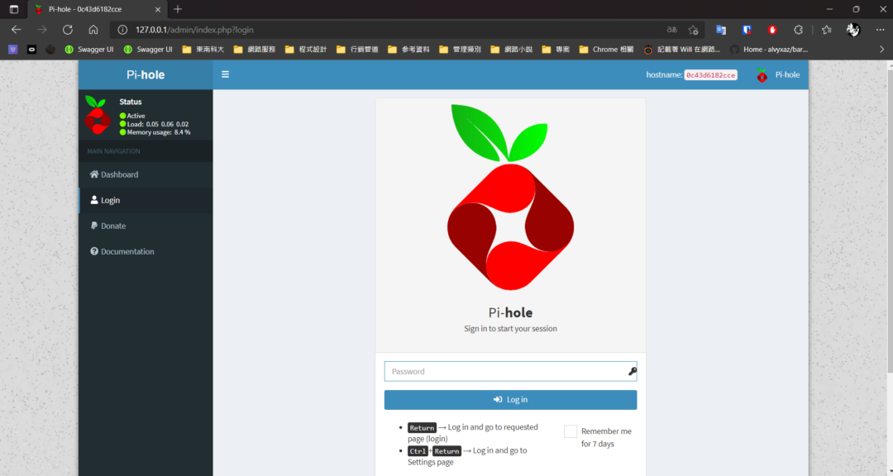Show more bookmarks with overflow chevron

click(882, 50)
